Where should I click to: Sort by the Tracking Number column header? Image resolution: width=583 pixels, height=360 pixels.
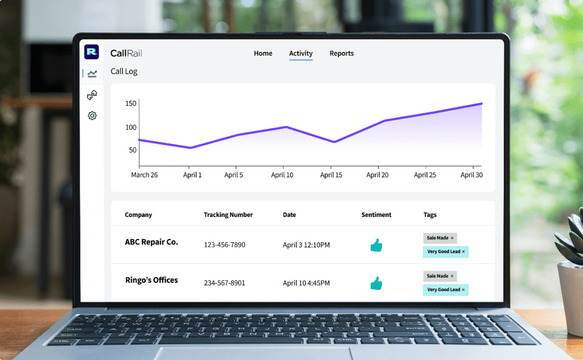(228, 215)
